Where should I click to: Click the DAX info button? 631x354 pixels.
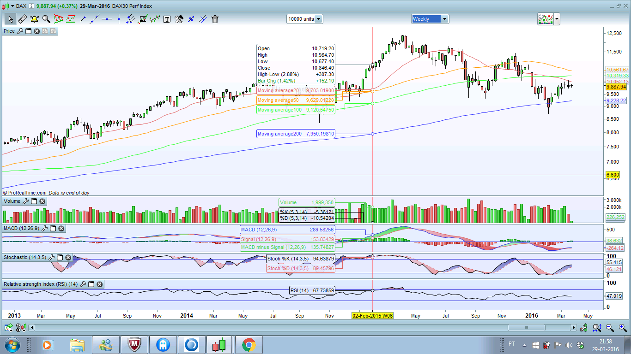coord(31,6)
